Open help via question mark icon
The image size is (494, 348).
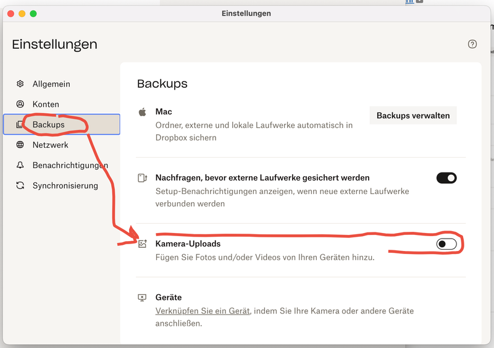click(472, 44)
